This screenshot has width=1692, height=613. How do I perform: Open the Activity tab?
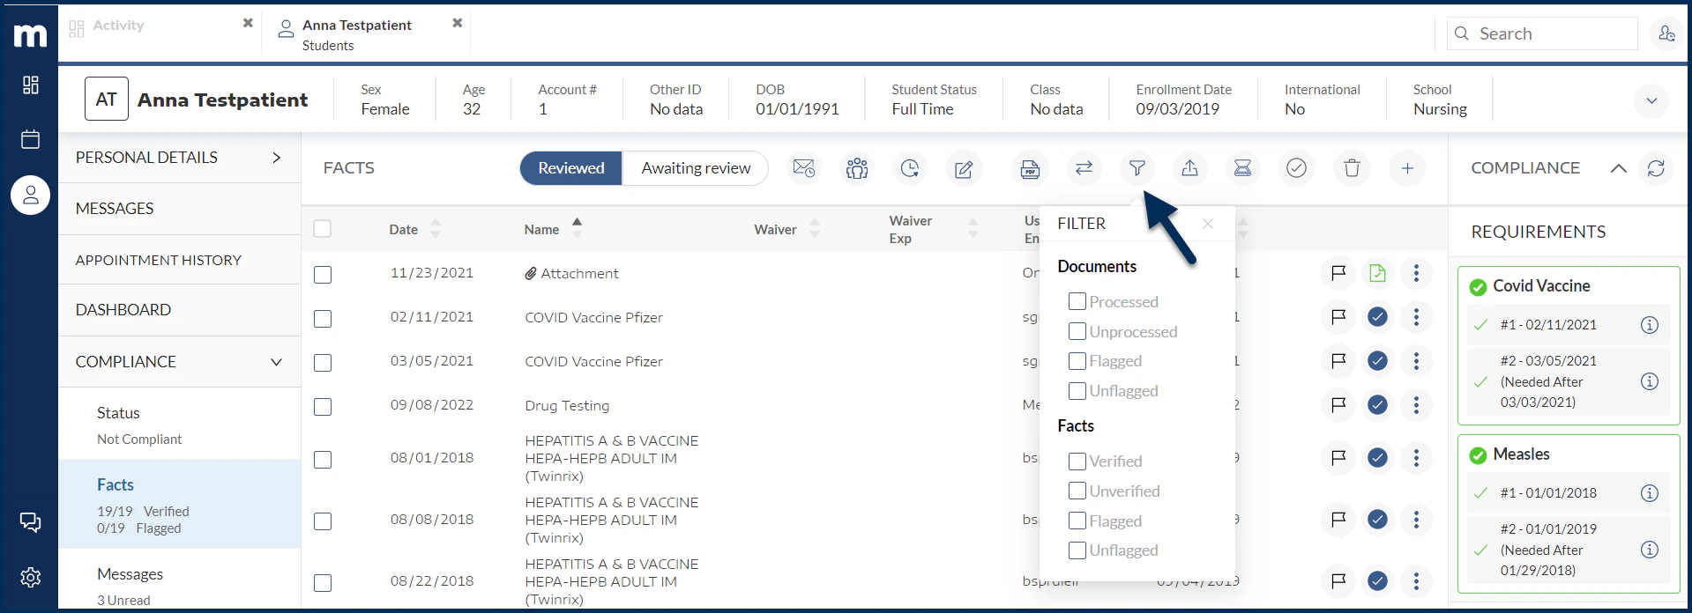point(118,26)
